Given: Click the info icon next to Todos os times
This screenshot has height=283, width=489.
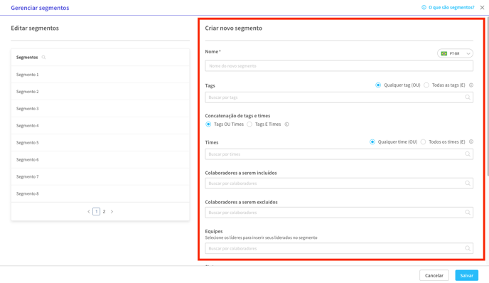Looking at the screenshot, I should [x=471, y=141].
